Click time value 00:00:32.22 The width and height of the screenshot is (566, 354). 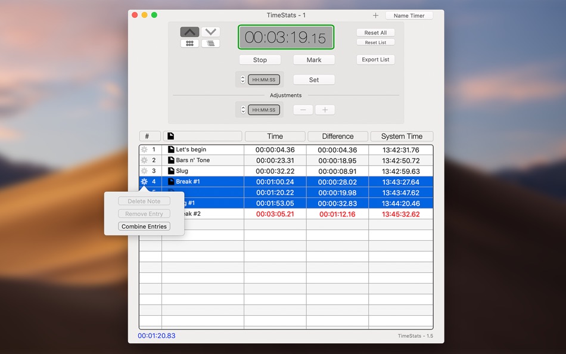pos(275,171)
